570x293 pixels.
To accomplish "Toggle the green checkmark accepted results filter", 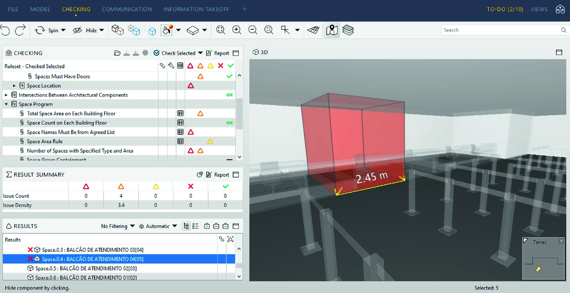I will click(x=230, y=66).
